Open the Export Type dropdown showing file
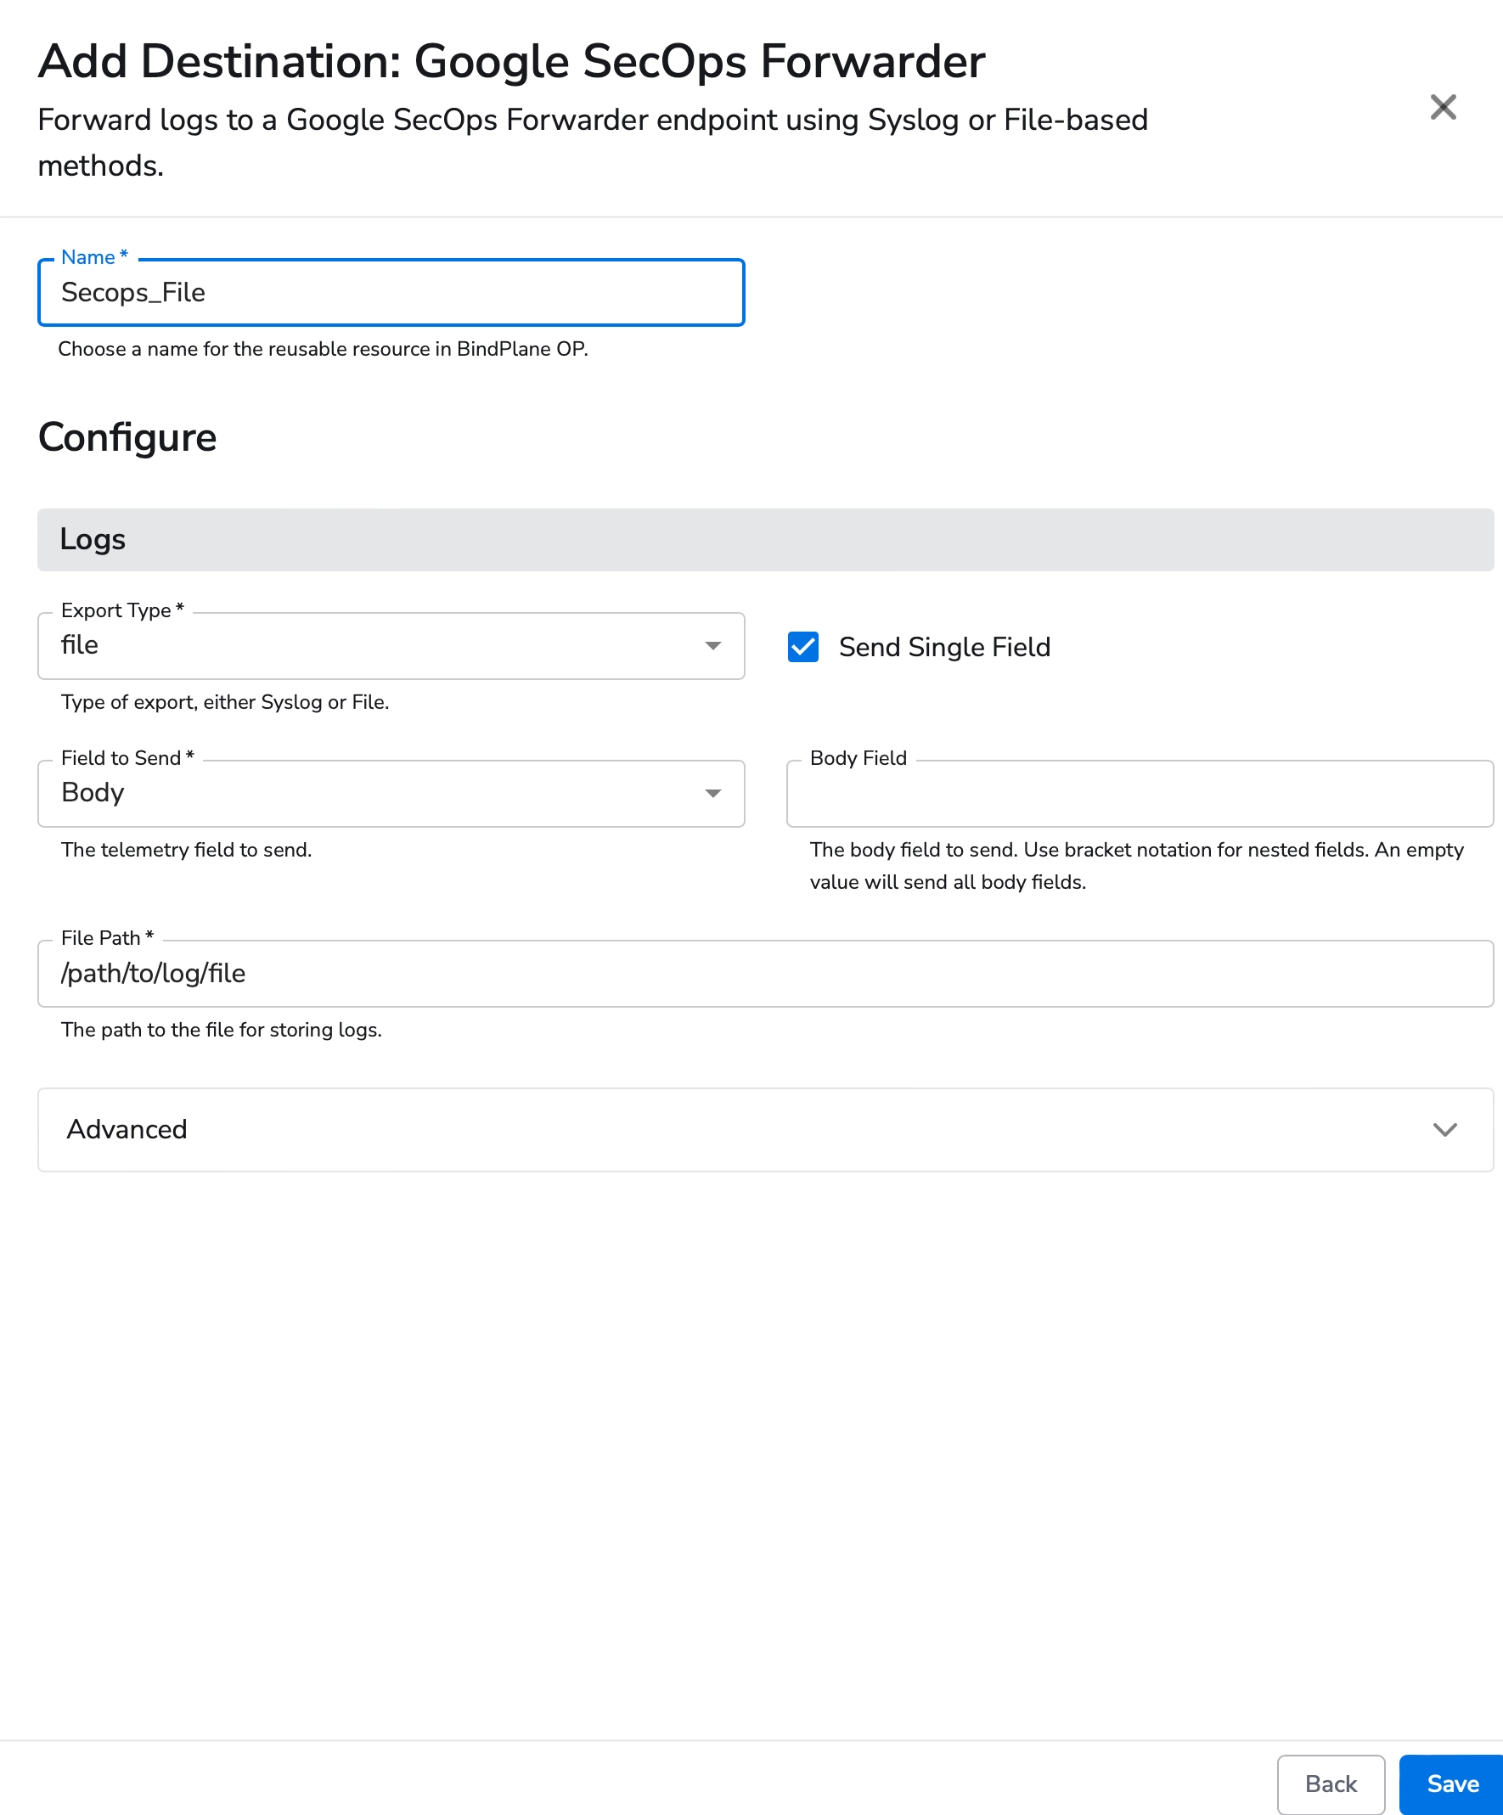This screenshot has width=1503, height=1815. pyautogui.click(x=391, y=644)
